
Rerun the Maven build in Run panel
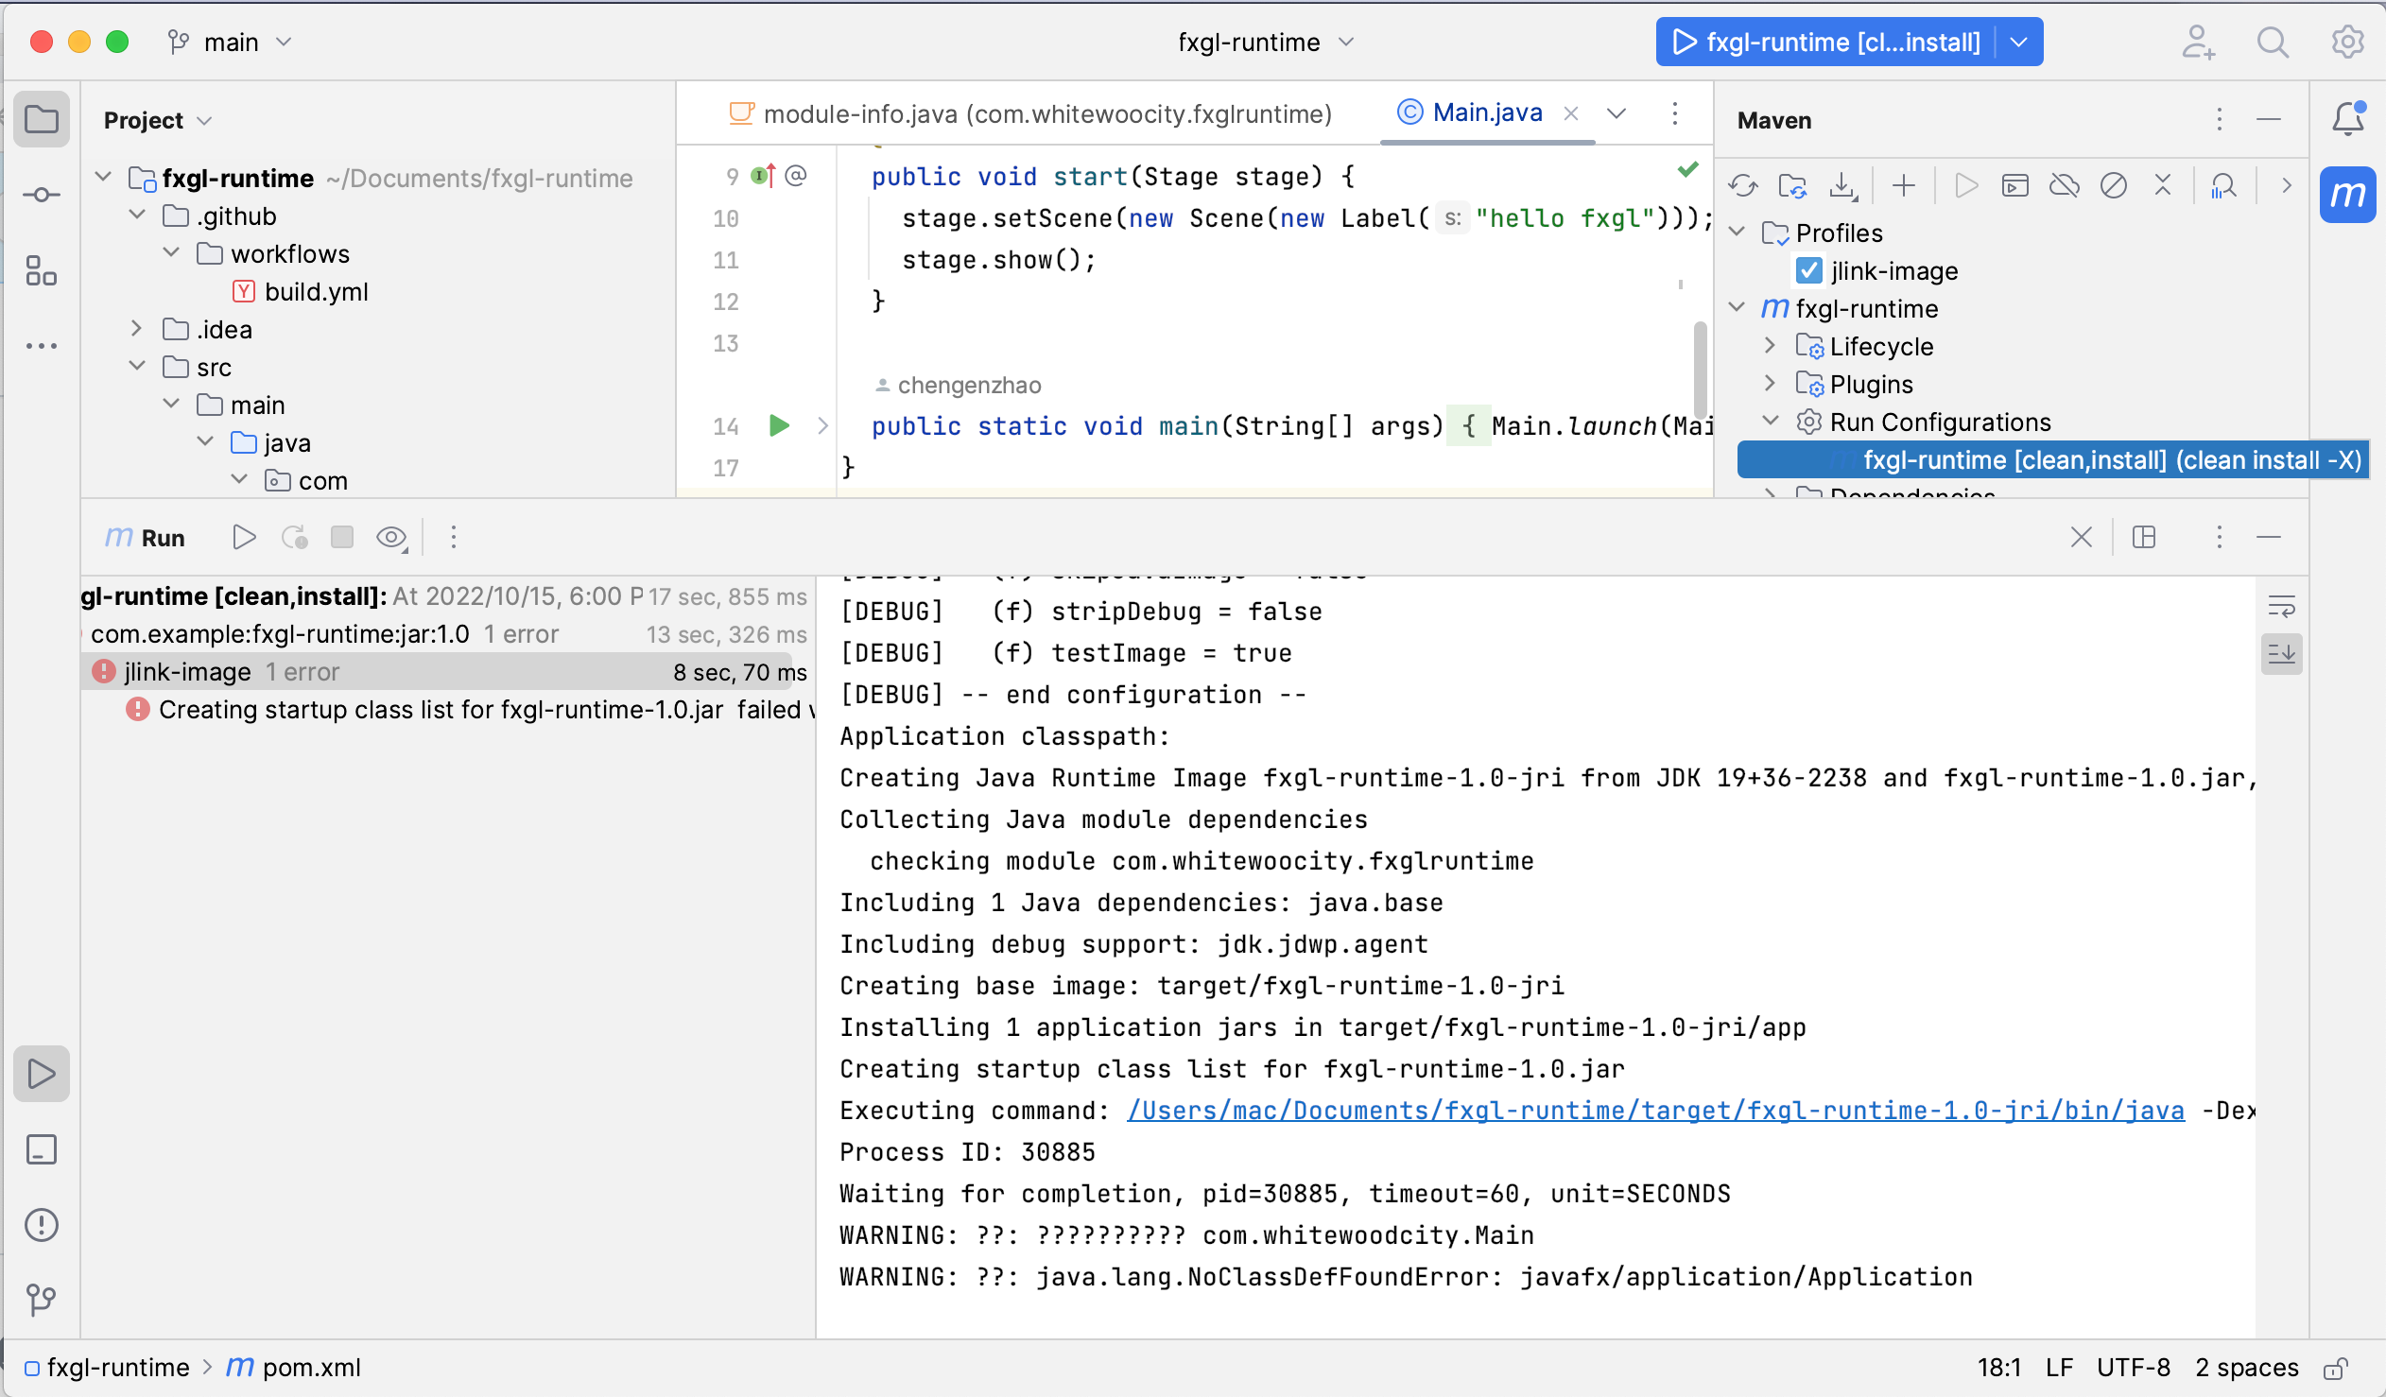click(x=243, y=537)
